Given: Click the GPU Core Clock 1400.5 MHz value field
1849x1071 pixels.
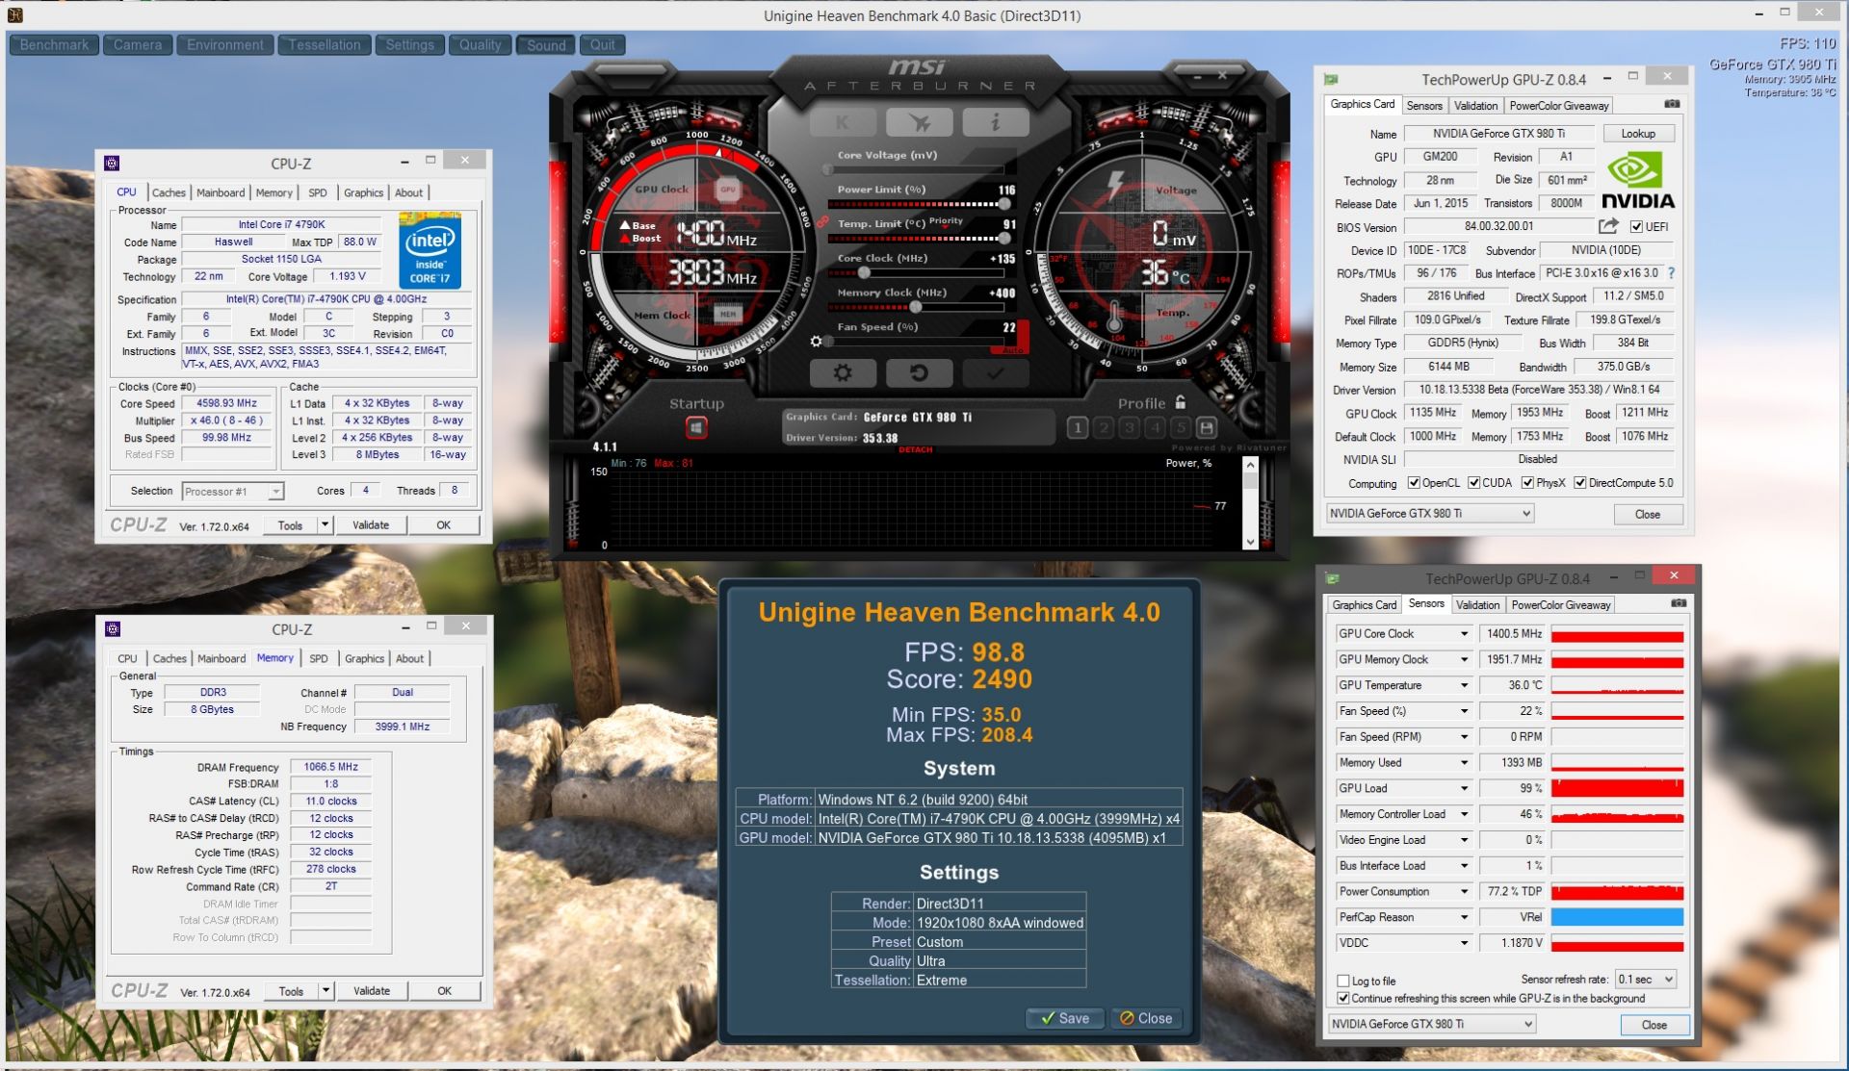Looking at the screenshot, I should click(1512, 633).
